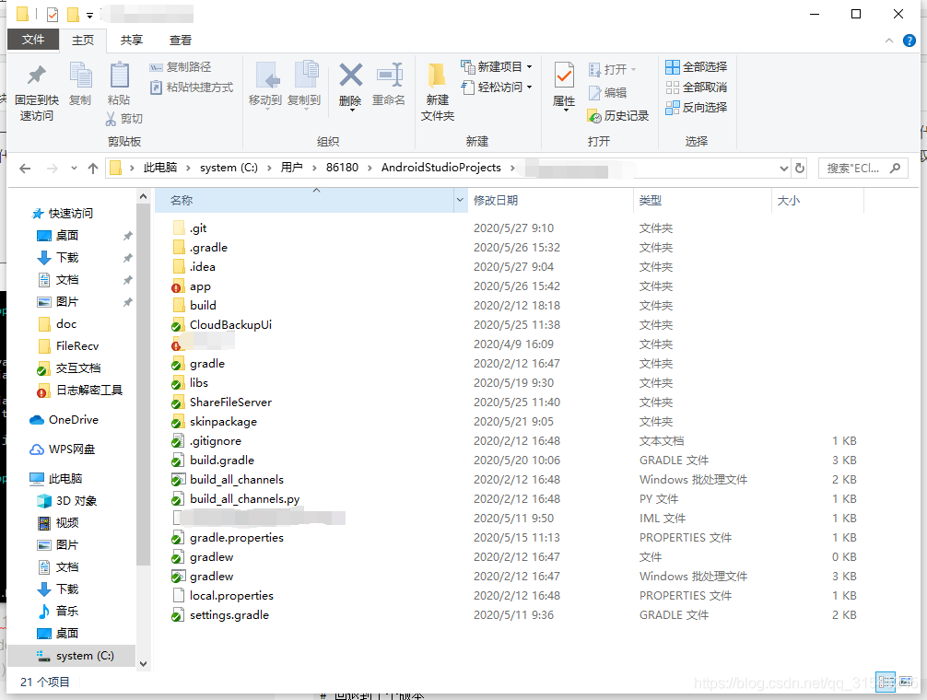Click Select None in the ribbon
The image size is (927, 700).
(x=697, y=87)
